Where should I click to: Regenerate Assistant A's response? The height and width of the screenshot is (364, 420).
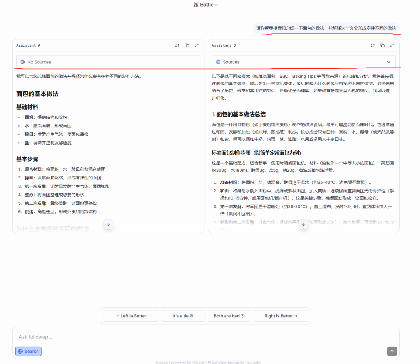coord(177,45)
